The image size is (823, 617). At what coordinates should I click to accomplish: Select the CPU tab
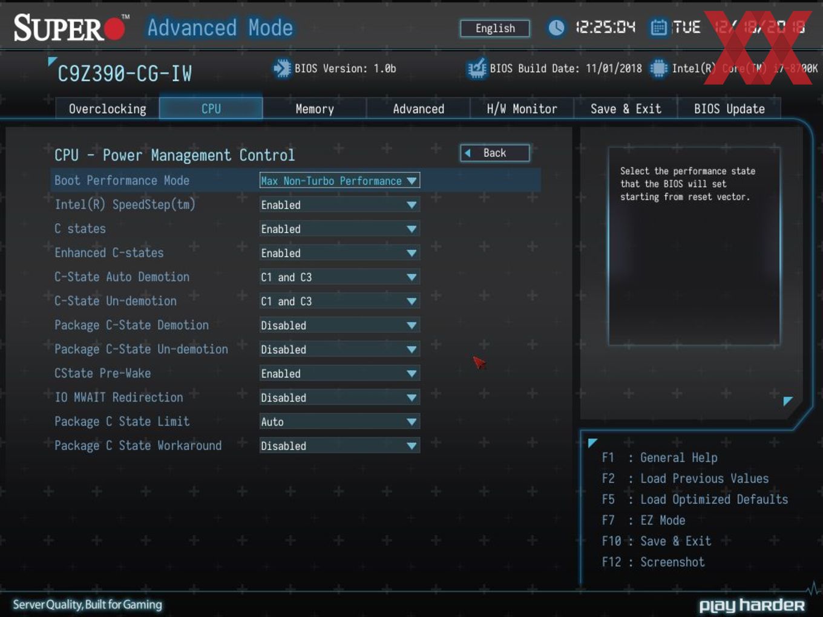point(211,109)
